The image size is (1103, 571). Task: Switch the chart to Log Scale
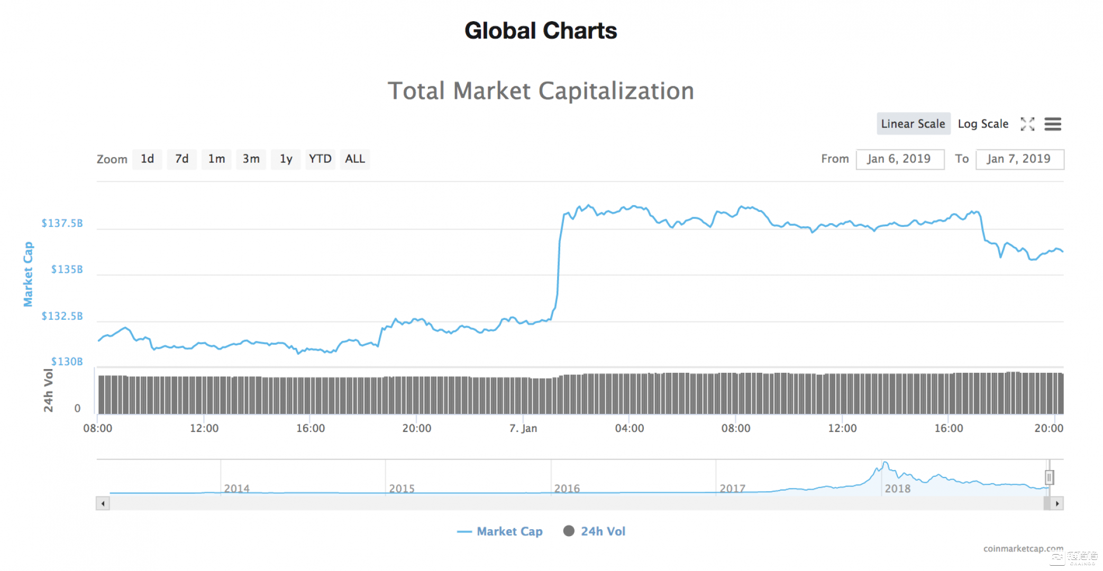pos(983,124)
